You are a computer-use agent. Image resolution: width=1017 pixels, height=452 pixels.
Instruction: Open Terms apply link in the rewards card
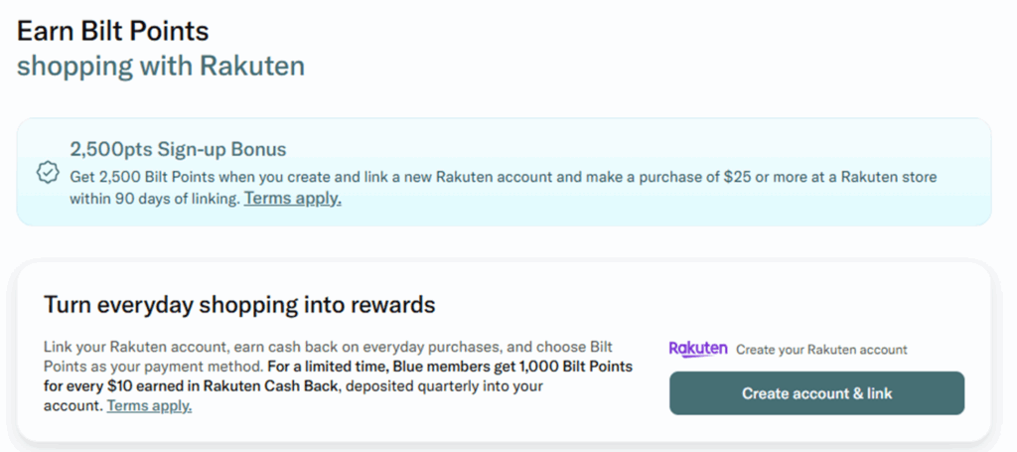pos(149,405)
